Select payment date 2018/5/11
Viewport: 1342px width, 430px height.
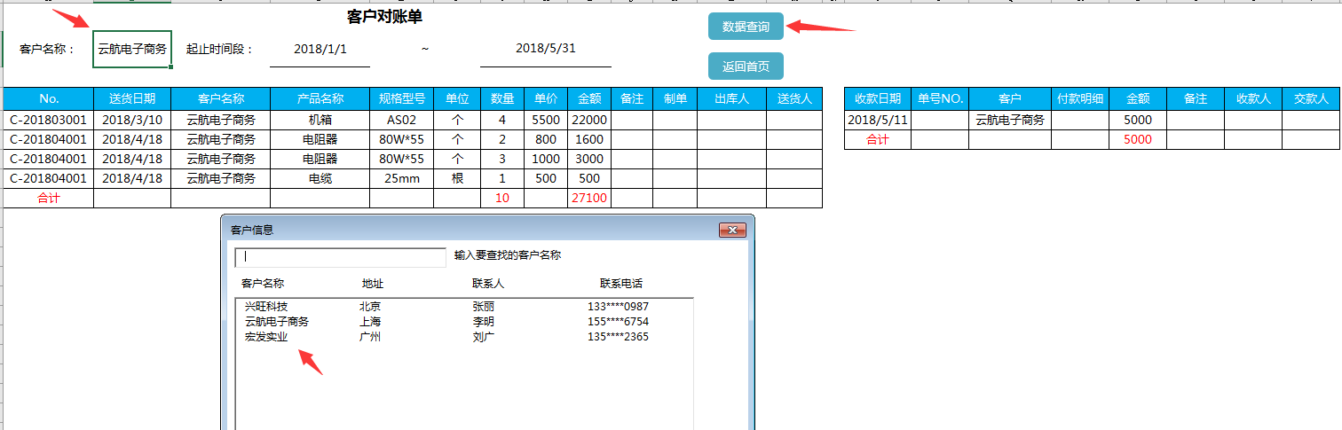pos(878,120)
